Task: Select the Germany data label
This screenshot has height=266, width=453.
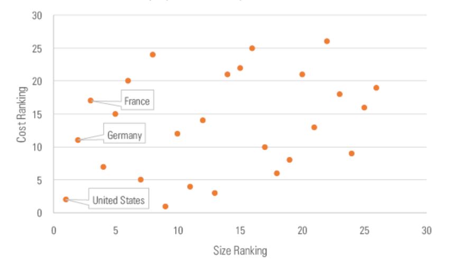Action: click(x=125, y=135)
